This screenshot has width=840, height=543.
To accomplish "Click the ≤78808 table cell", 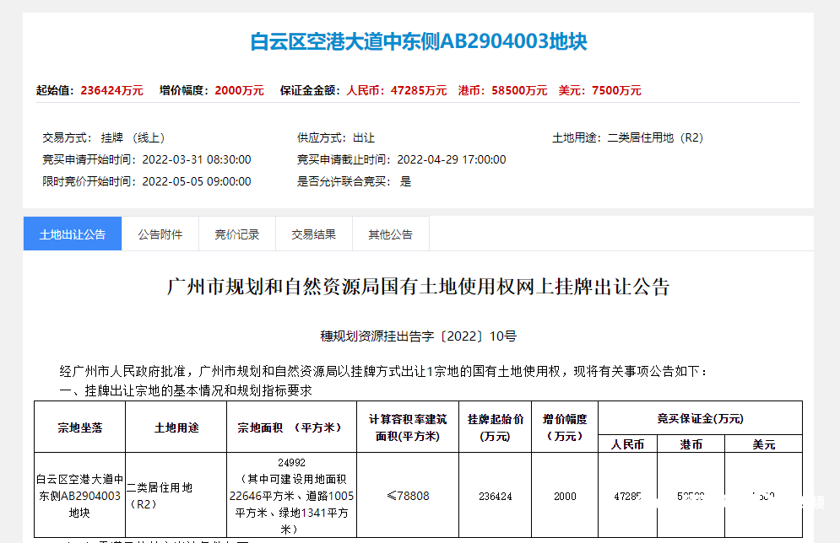I will click(408, 496).
